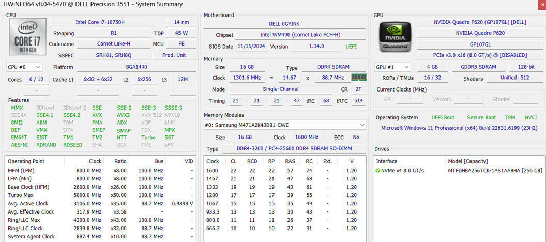Screen dimensions: 546x242
Task: Select the Ring/LLC Clock row
Action: pos(100,229)
